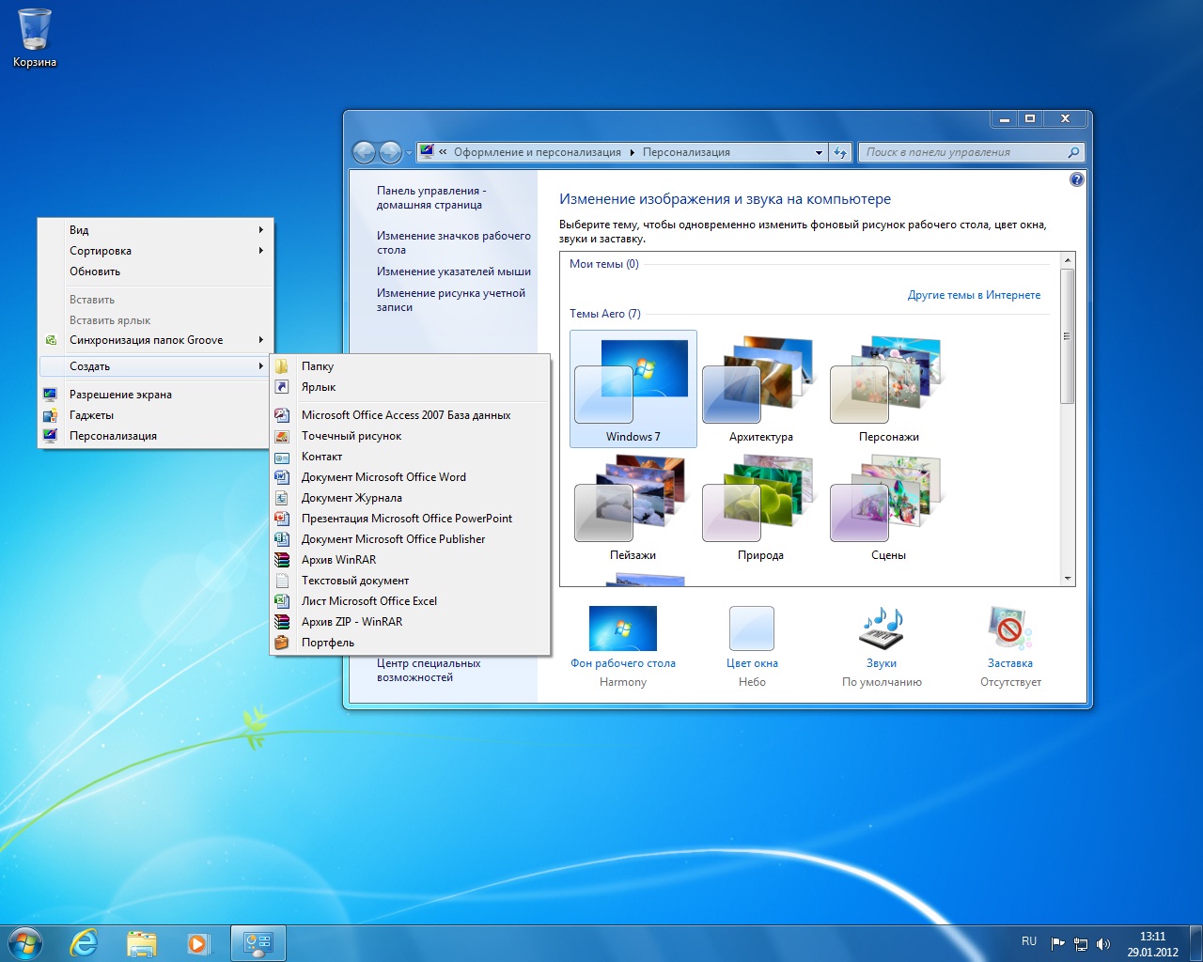Select the Персонажи theme
Screen dimensions: 1203x962
(x=888, y=388)
